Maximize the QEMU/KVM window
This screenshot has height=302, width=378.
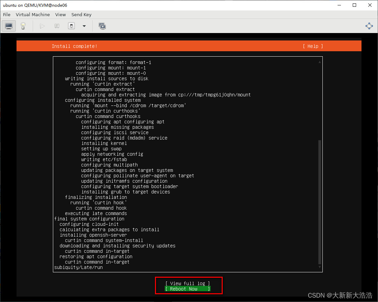pos(354,5)
